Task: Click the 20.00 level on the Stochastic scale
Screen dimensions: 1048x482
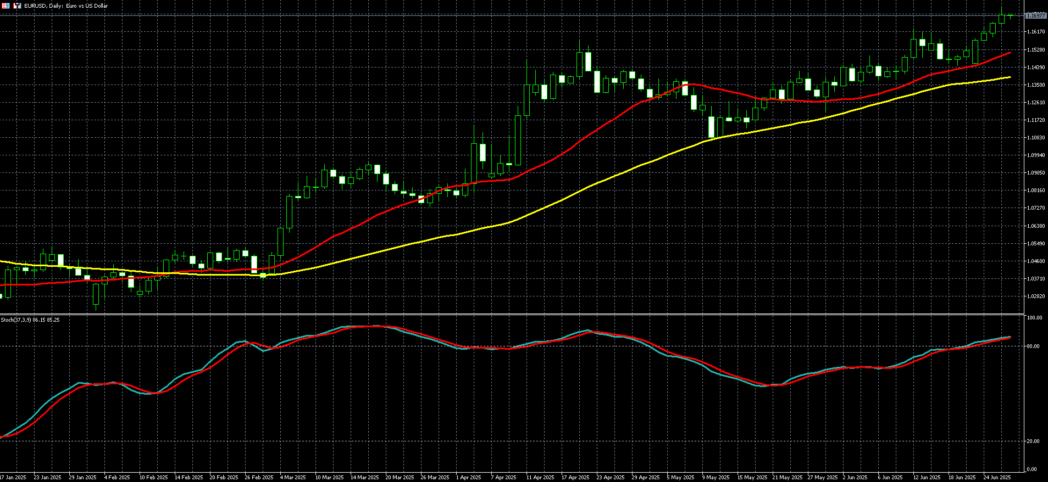Action: click(1033, 441)
